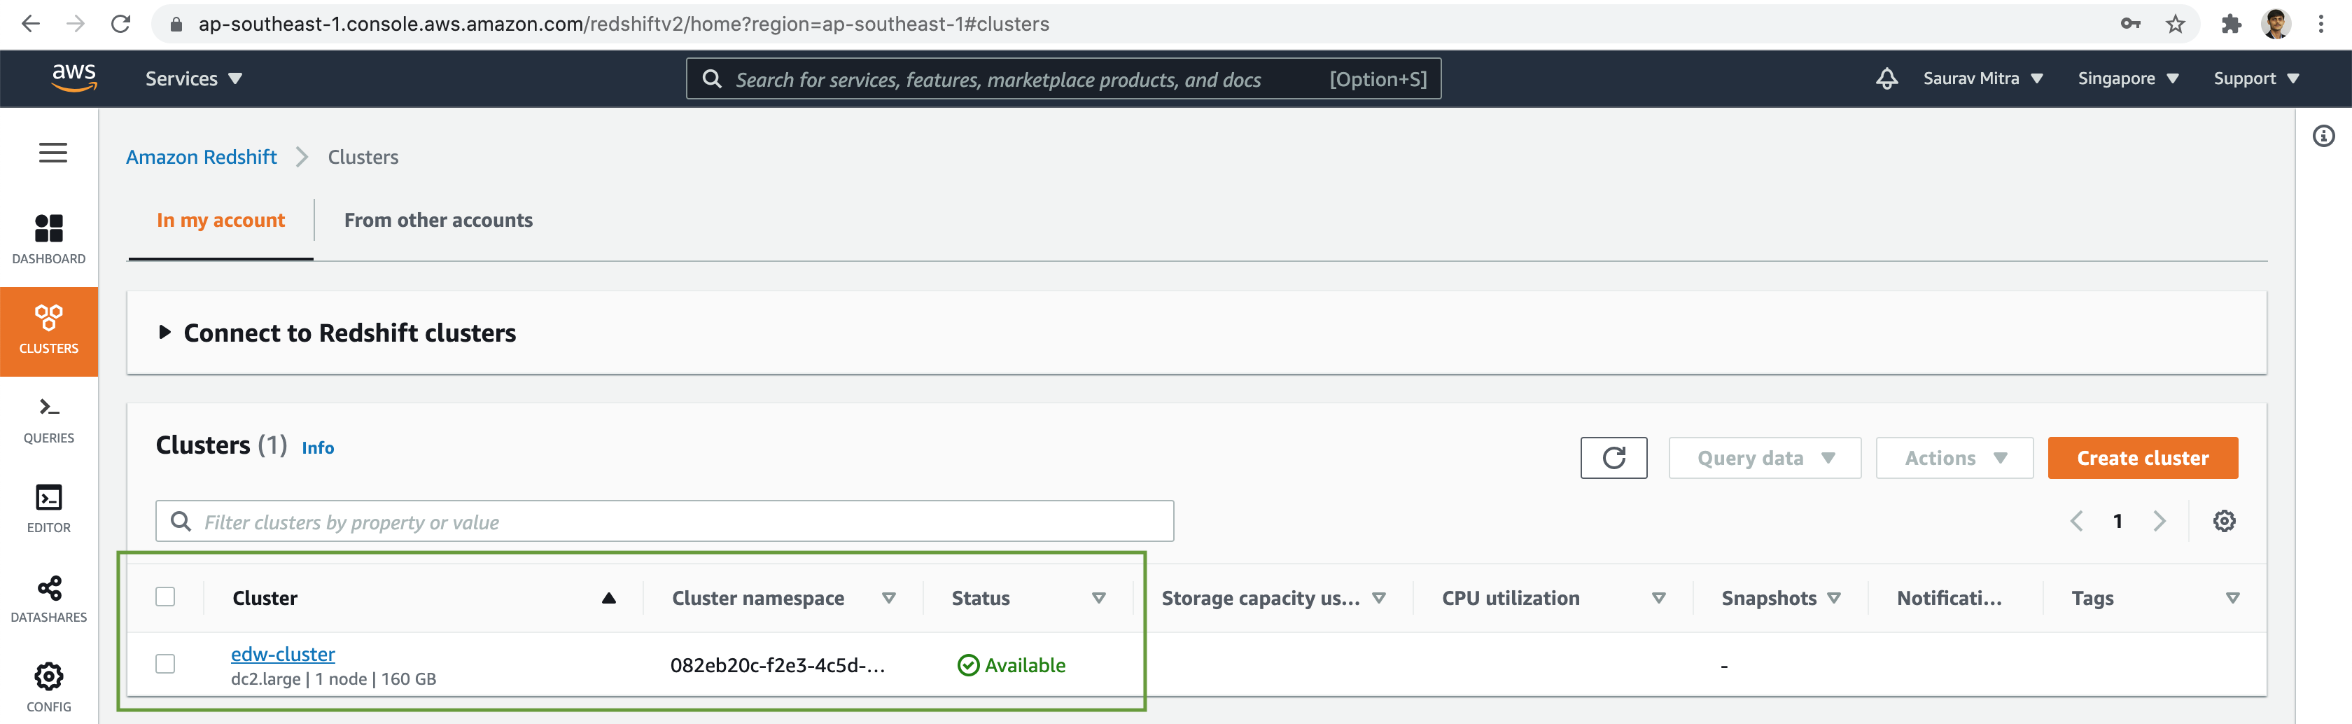Expand Connect to Redshift clusters section
2352x724 pixels.
(x=164, y=333)
